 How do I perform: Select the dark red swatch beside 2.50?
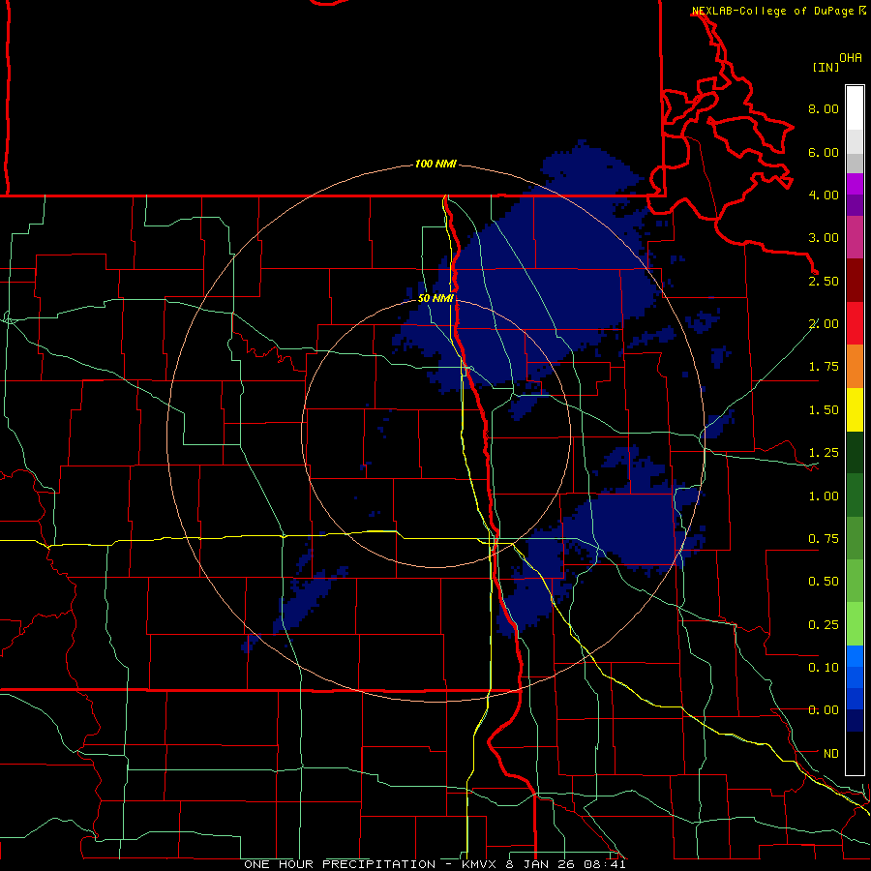click(x=855, y=281)
